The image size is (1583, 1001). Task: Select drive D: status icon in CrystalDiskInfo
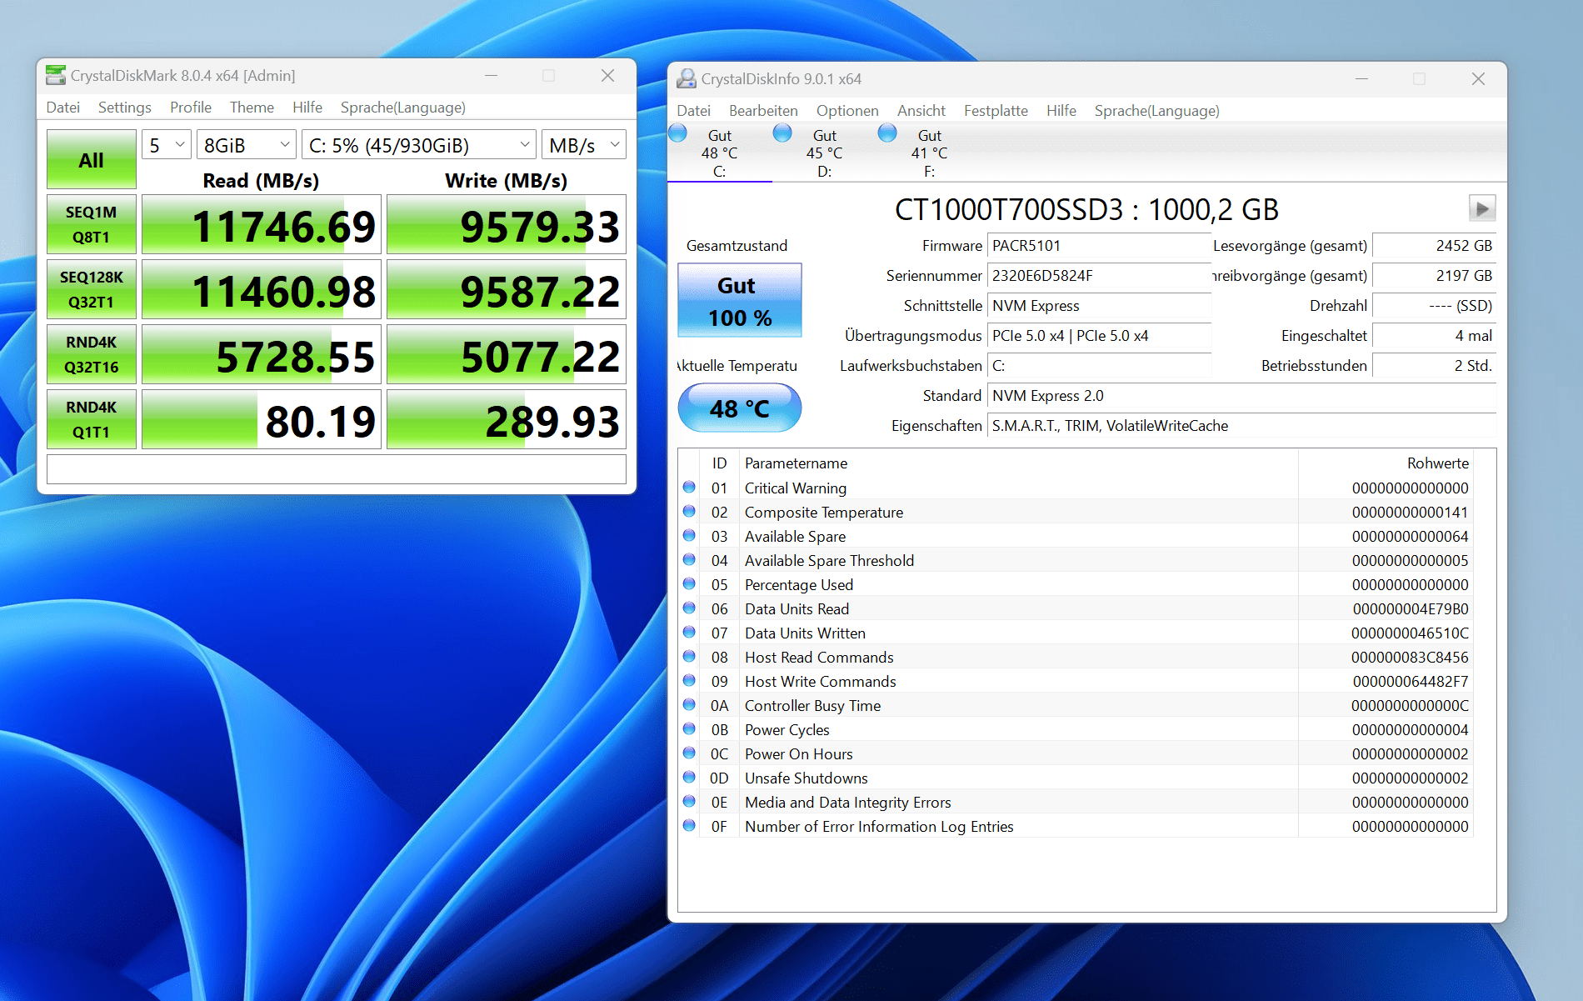[782, 133]
